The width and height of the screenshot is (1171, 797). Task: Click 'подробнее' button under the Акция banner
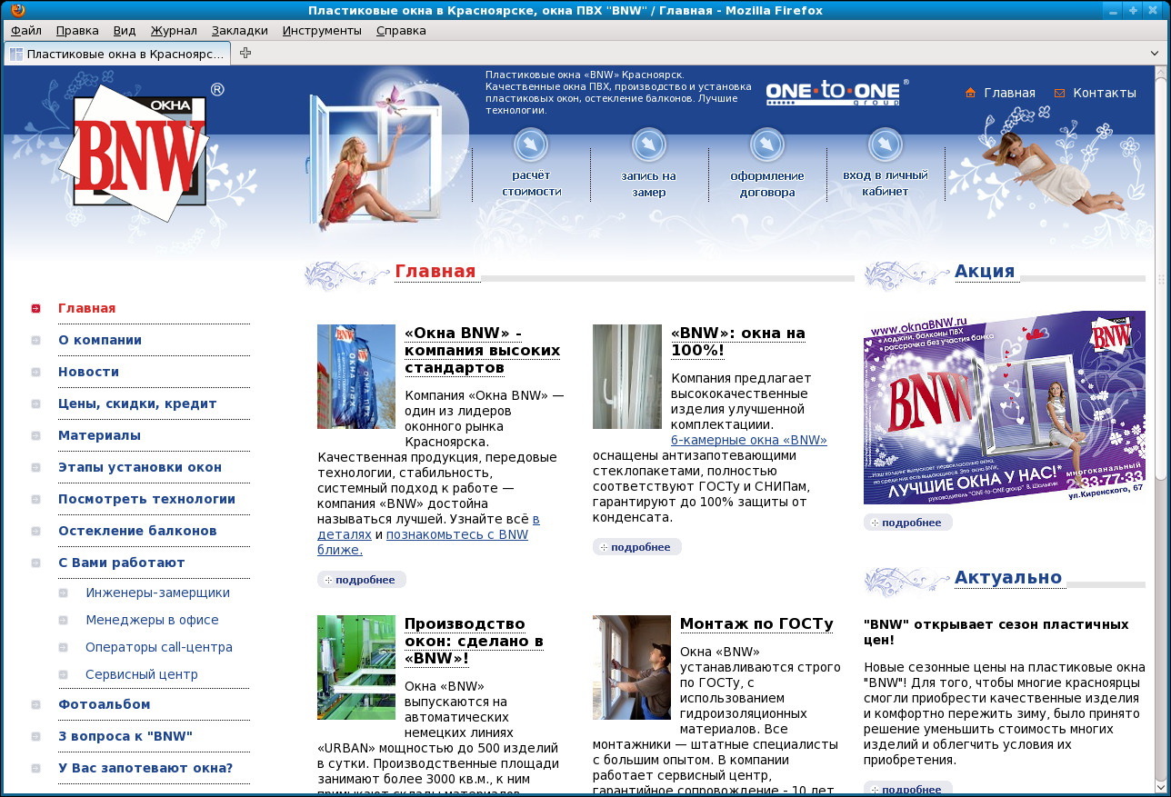(x=907, y=523)
